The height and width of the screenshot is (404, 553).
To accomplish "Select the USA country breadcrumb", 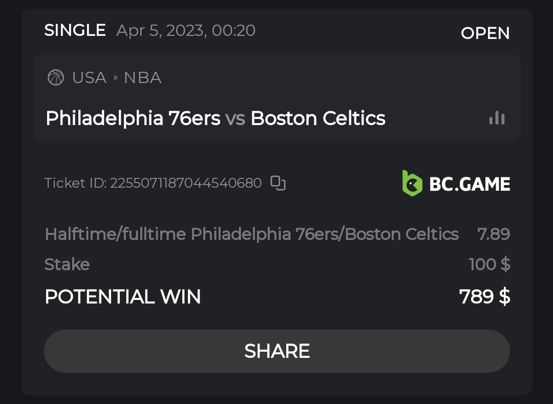I will pos(89,78).
